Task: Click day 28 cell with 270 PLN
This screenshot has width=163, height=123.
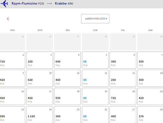Action: 150,115
